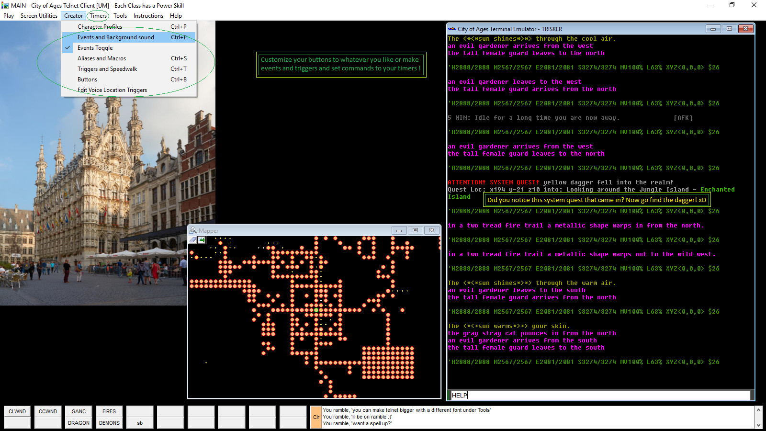Toggle off the checked "Events Toggle" option
This screenshot has width=766, height=431.
pos(95,47)
